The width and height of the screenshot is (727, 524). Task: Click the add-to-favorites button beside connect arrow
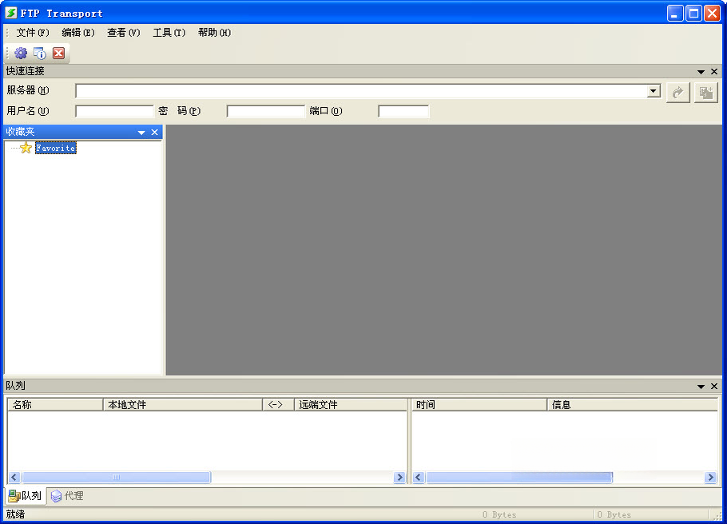[x=705, y=93]
